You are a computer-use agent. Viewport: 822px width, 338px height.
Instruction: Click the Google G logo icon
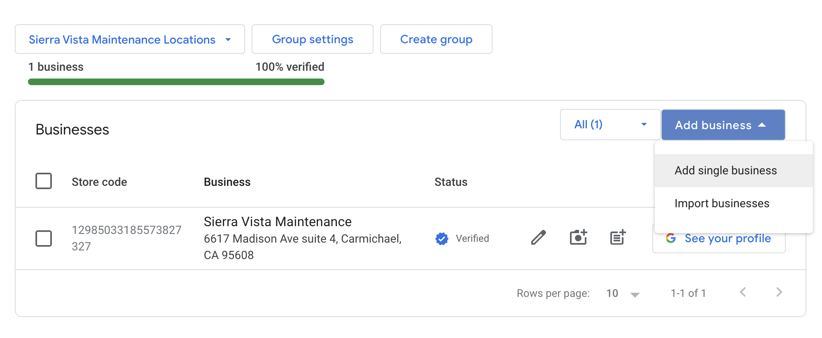670,238
